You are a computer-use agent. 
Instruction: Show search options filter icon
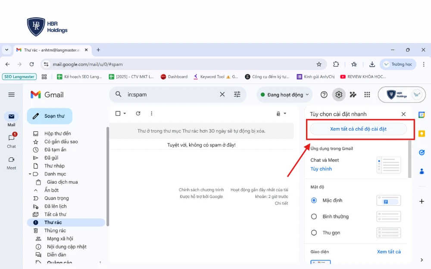(x=237, y=94)
